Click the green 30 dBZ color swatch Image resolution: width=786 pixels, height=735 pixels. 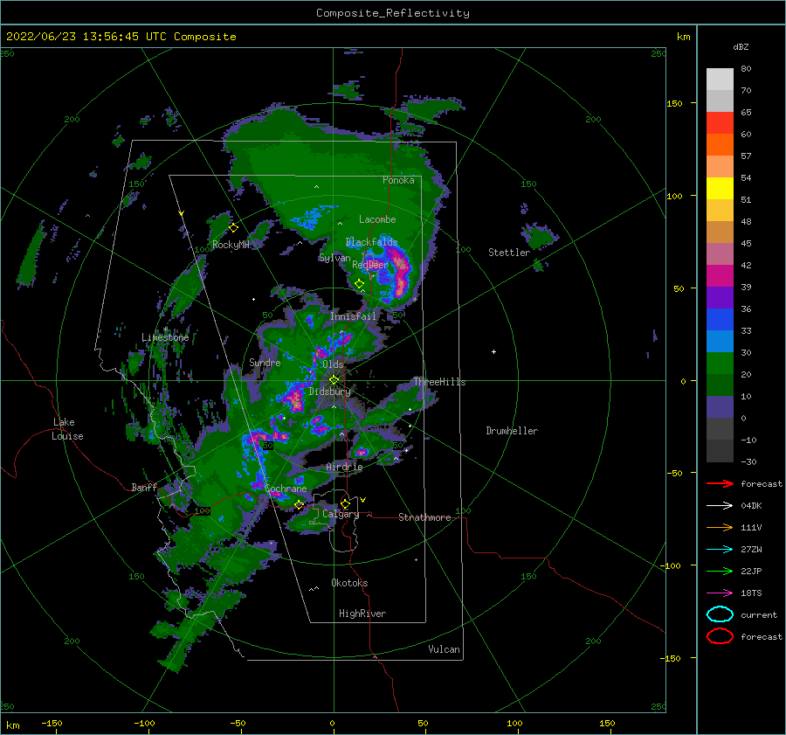coord(720,363)
